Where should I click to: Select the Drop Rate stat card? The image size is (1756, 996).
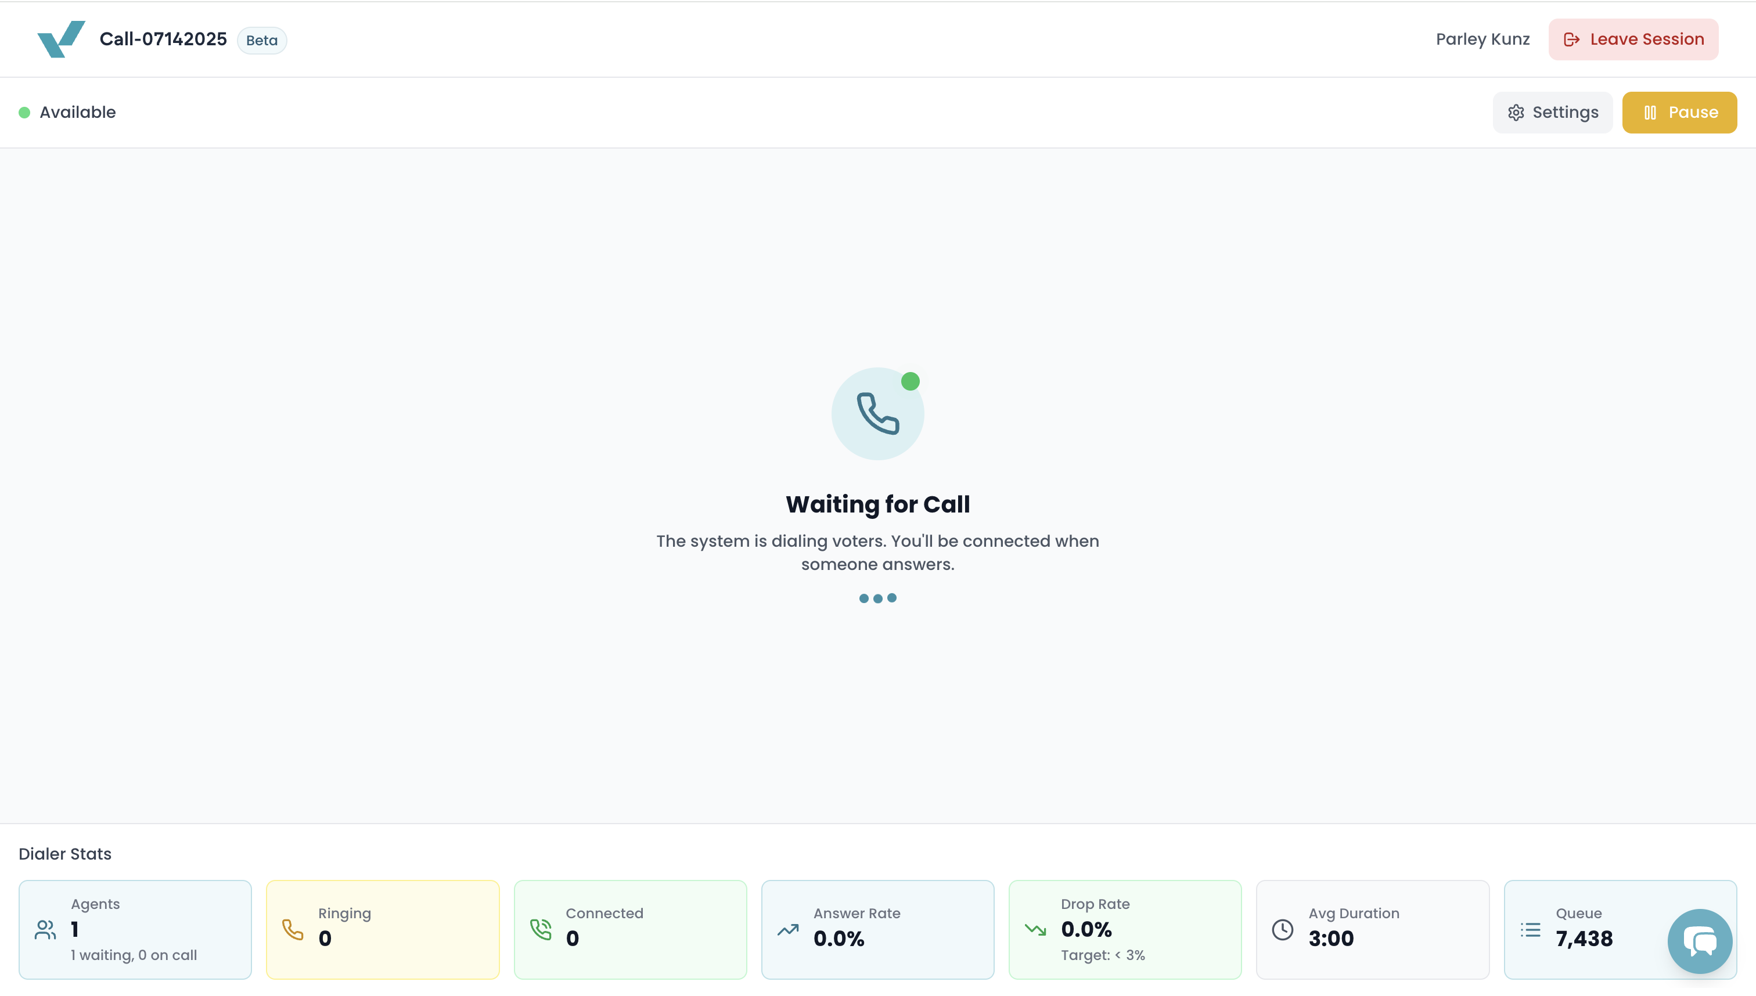click(x=1124, y=930)
